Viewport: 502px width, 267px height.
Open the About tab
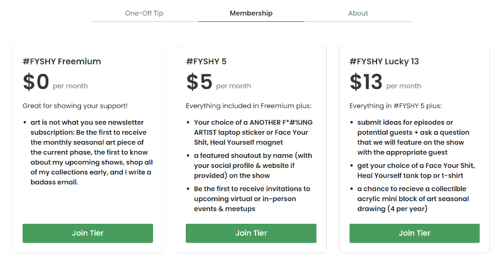(358, 13)
